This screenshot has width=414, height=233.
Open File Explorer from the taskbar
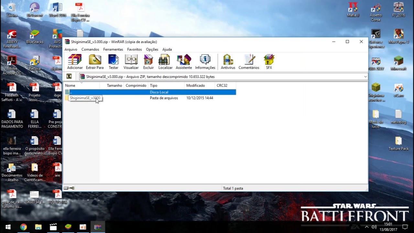coord(38,227)
